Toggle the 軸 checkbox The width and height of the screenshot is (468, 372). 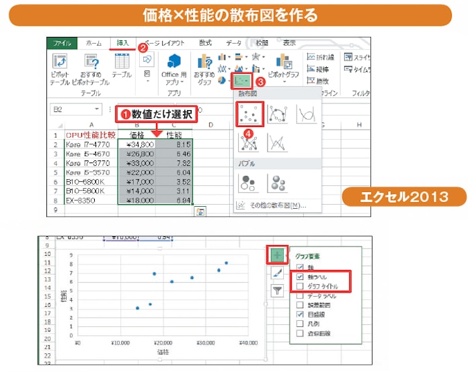pyautogui.click(x=300, y=267)
